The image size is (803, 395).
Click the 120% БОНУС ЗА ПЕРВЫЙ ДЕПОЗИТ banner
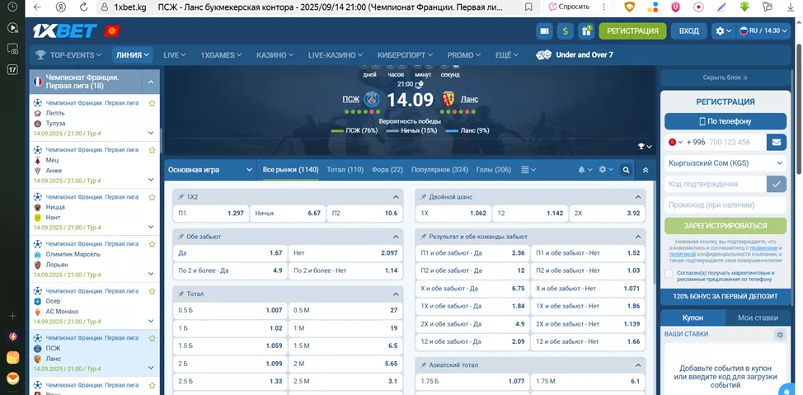coord(726,296)
